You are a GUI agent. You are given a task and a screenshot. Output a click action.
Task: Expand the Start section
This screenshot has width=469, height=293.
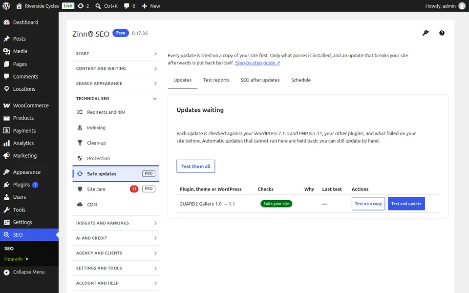[x=116, y=54]
